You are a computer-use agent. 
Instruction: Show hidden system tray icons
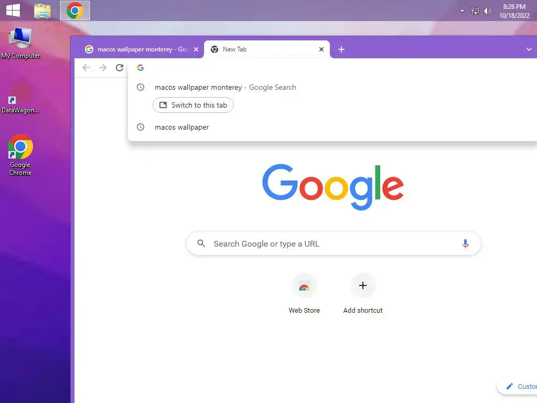tap(462, 11)
